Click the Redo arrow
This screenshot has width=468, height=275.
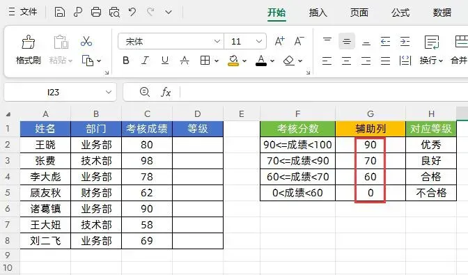coord(150,12)
